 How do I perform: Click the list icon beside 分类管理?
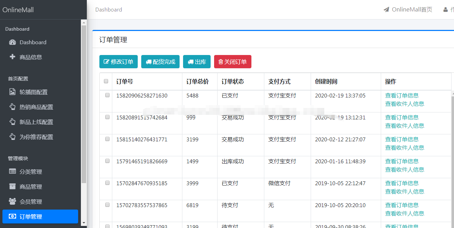click(x=13, y=171)
